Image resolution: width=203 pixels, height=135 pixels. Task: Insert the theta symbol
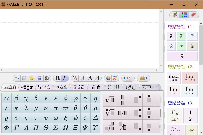[75, 108]
